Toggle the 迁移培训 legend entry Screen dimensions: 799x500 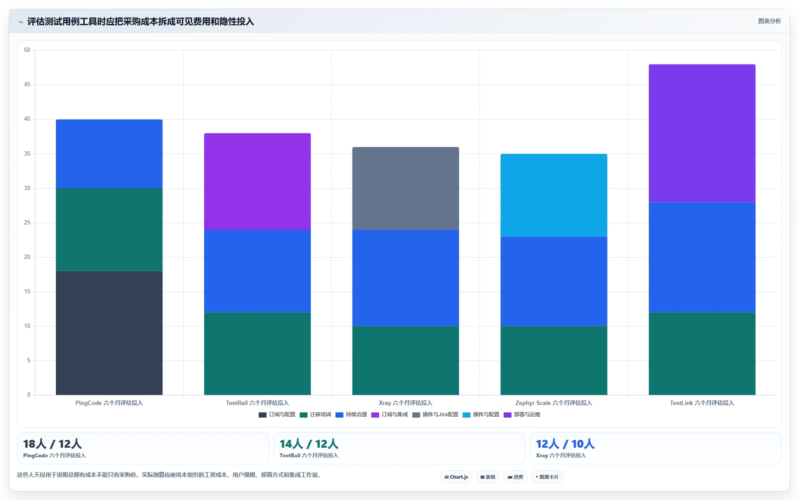315,415
